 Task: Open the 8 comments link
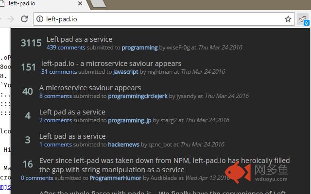pyautogui.click(x=55, y=96)
